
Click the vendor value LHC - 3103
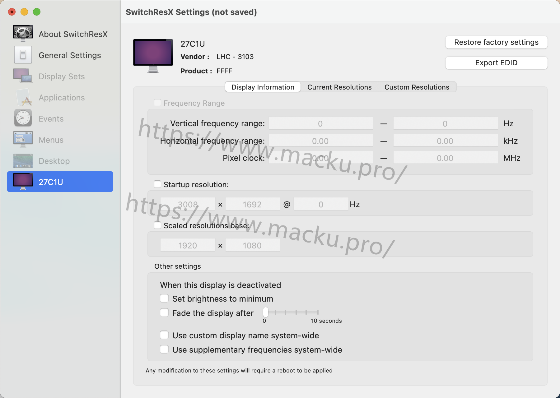pos(235,57)
